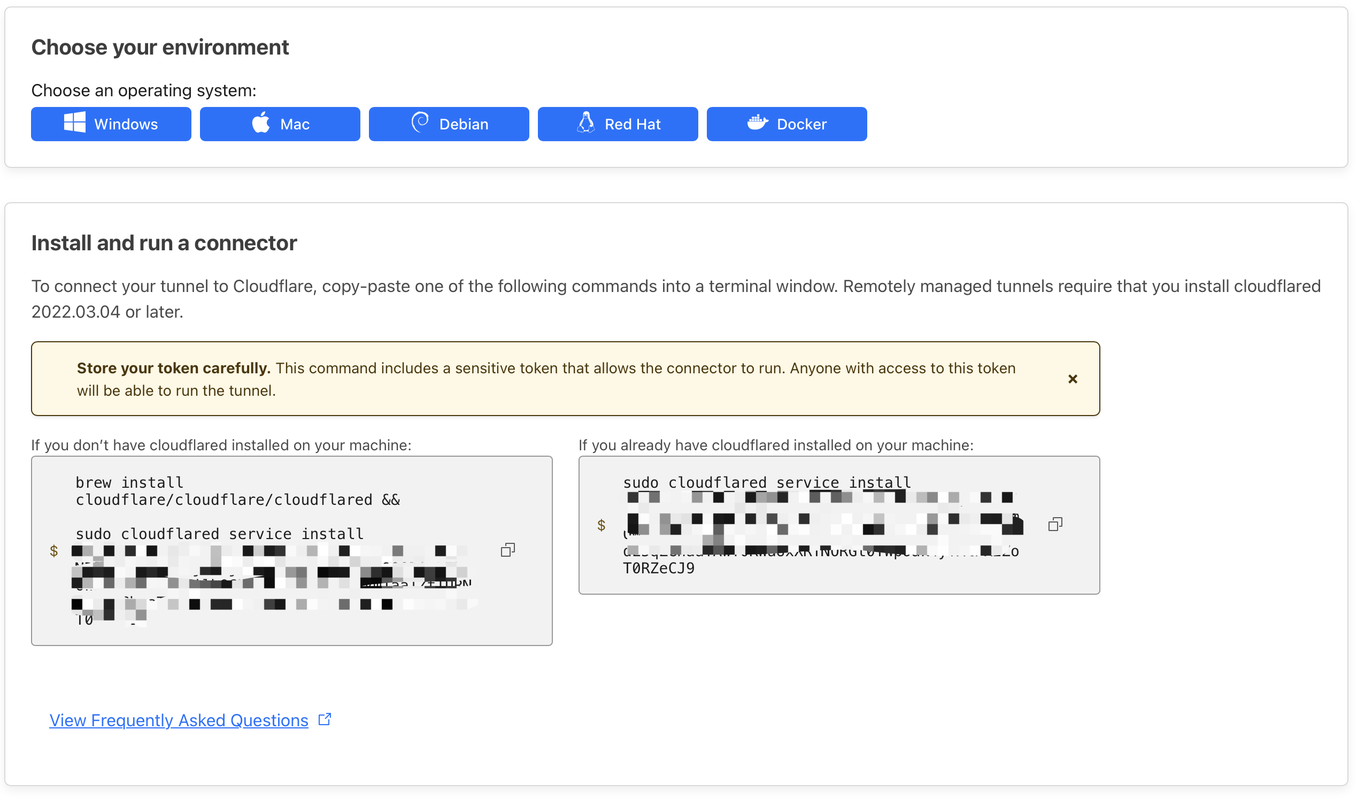Image resolution: width=1357 pixels, height=799 pixels.
Task: Dismiss the Store your token carefully warning
Action: [x=1072, y=379]
